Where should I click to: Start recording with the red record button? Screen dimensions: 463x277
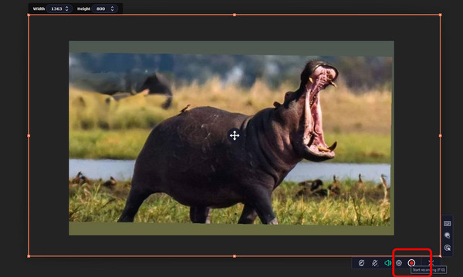(411, 263)
